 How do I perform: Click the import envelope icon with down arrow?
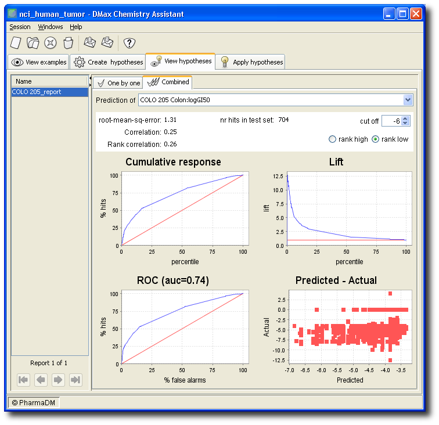pos(107,42)
